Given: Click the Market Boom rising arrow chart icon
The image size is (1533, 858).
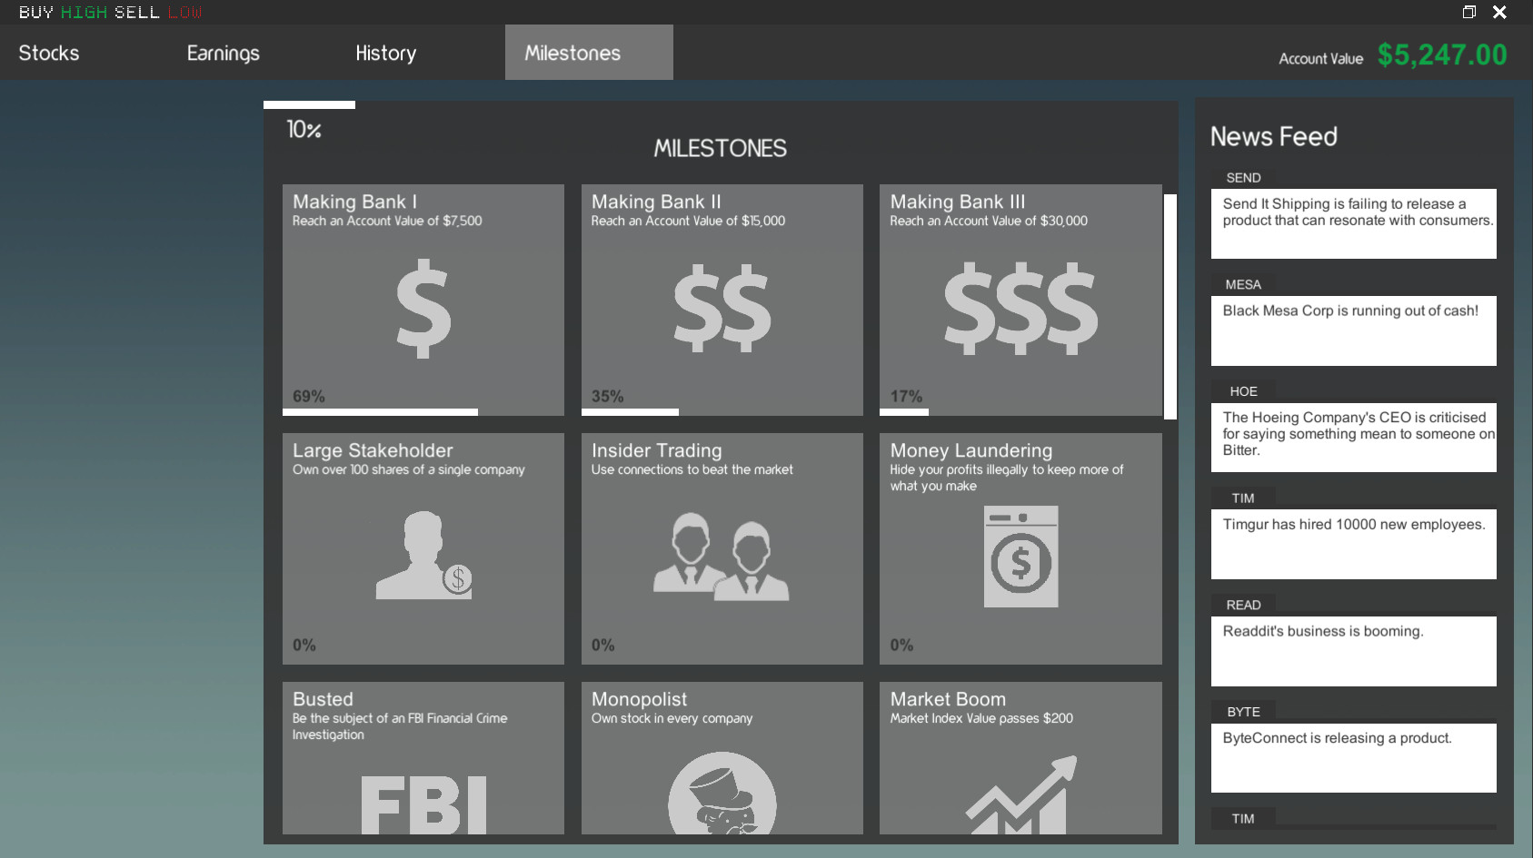Looking at the screenshot, I should point(1020,796).
